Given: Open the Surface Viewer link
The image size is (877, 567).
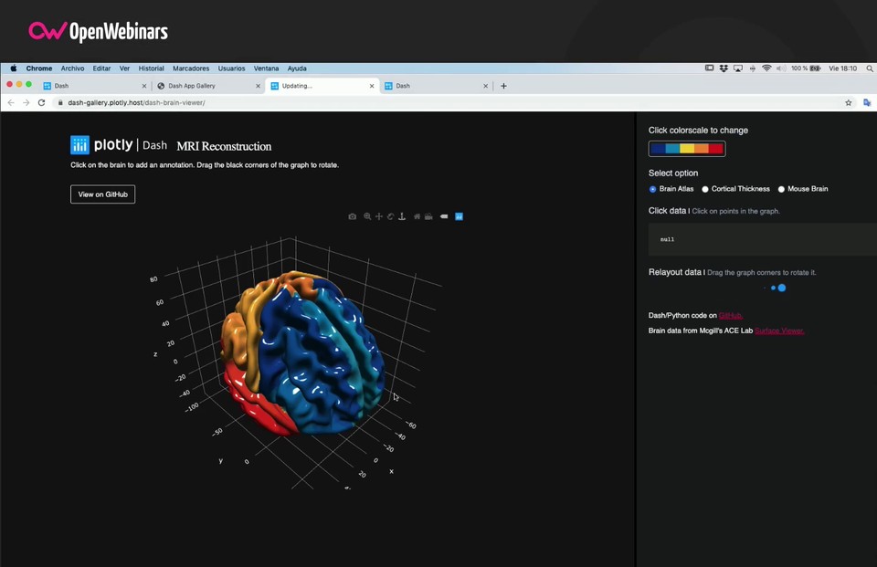Looking at the screenshot, I should point(778,331).
